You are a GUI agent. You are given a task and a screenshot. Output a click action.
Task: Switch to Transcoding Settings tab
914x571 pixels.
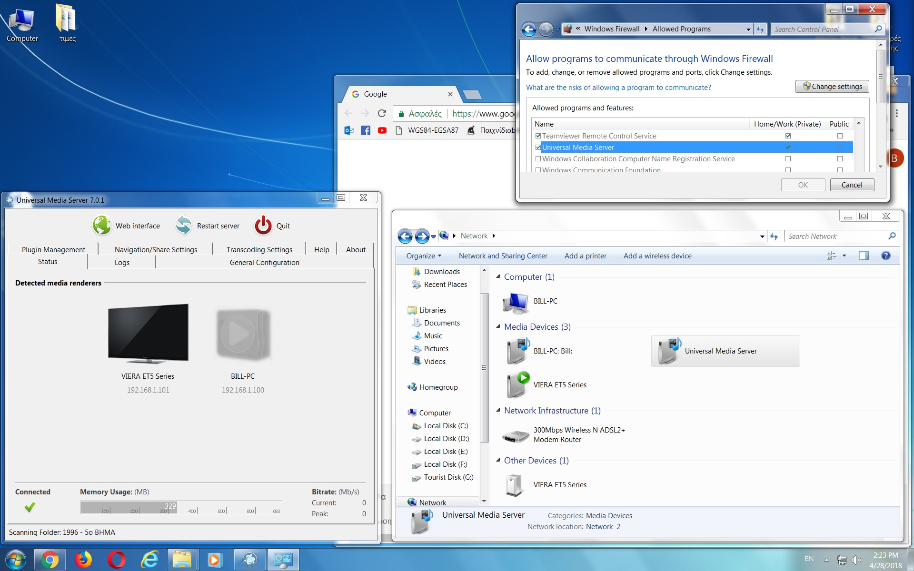click(x=259, y=249)
